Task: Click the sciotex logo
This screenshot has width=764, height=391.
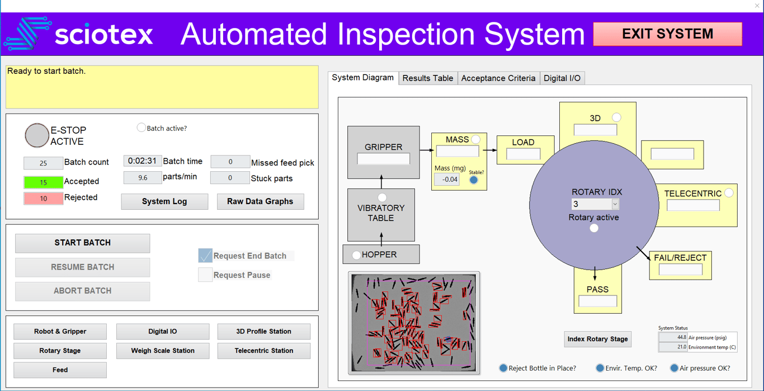Action: point(79,34)
